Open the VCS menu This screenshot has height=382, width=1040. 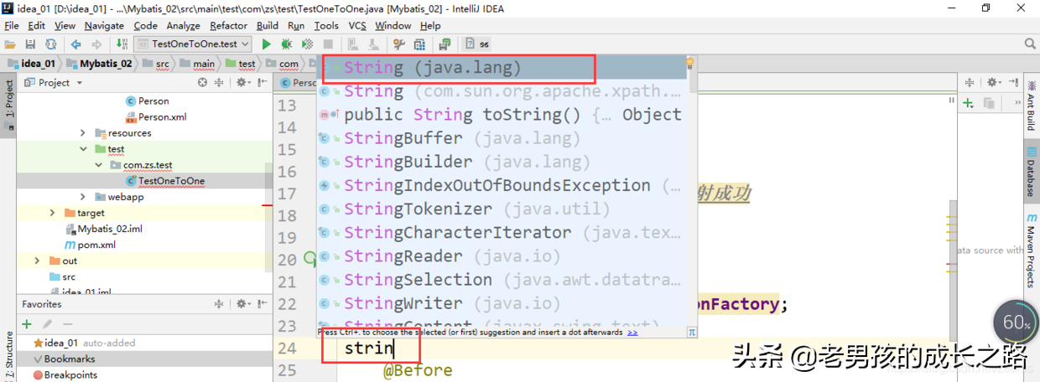(357, 26)
